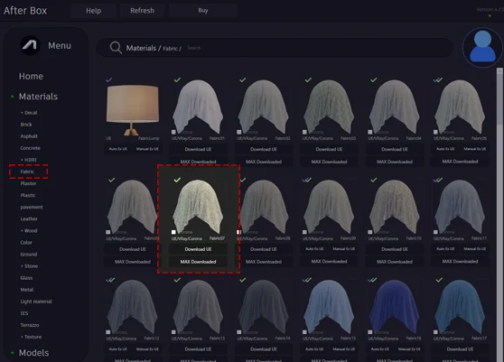Select the Concrete category

pos(30,148)
